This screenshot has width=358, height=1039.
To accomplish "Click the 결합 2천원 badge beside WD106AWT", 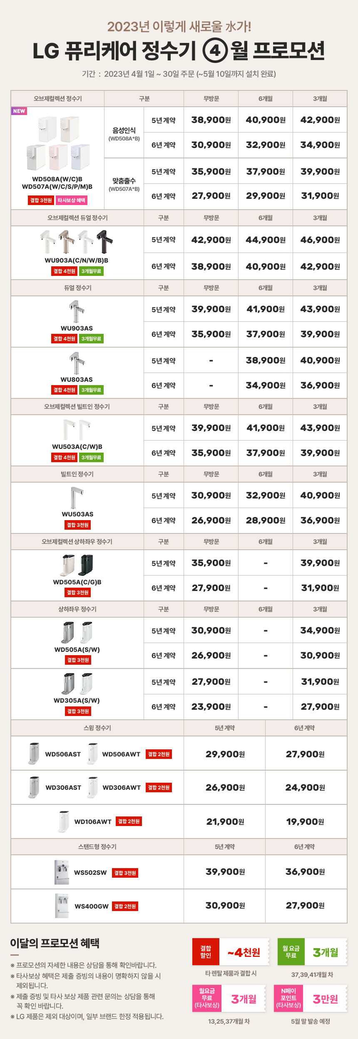I will point(129,821).
